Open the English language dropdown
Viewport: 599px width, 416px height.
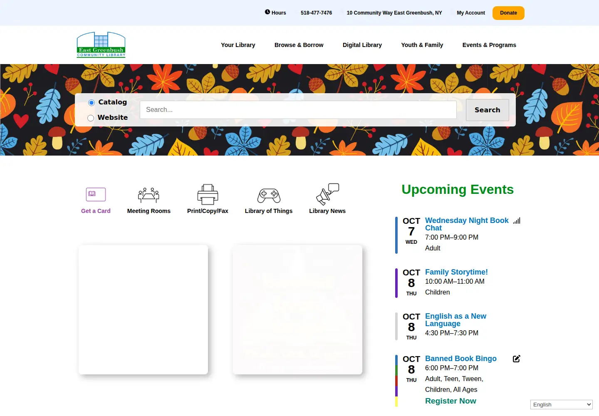tap(562, 405)
